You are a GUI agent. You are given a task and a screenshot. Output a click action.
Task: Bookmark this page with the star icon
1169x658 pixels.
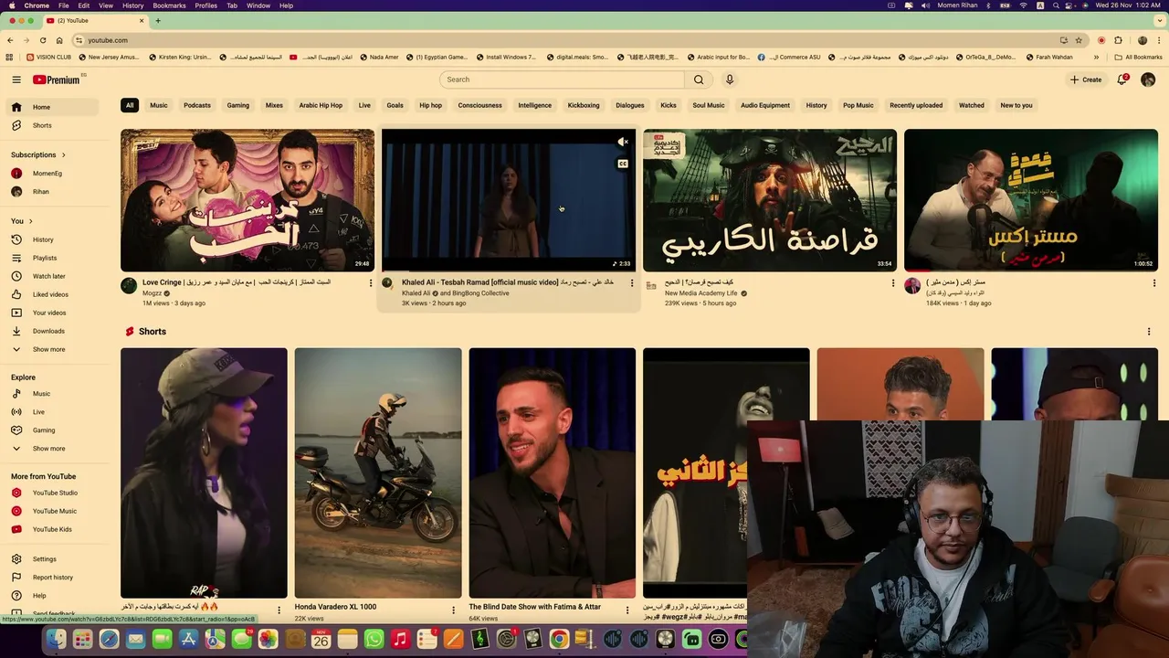pos(1079,40)
